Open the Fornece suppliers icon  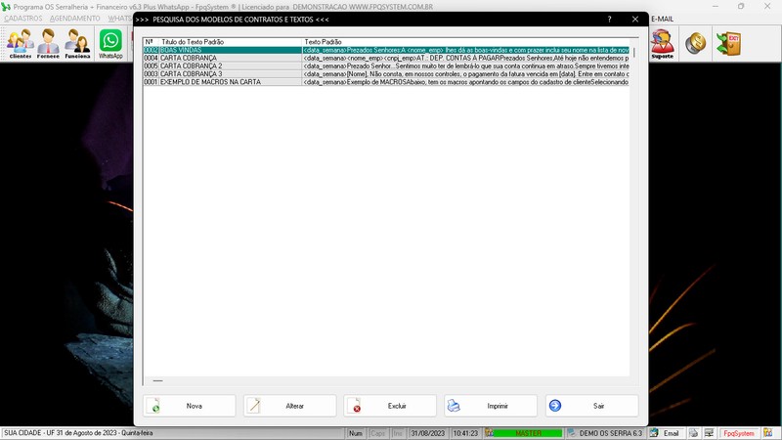point(48,43)
